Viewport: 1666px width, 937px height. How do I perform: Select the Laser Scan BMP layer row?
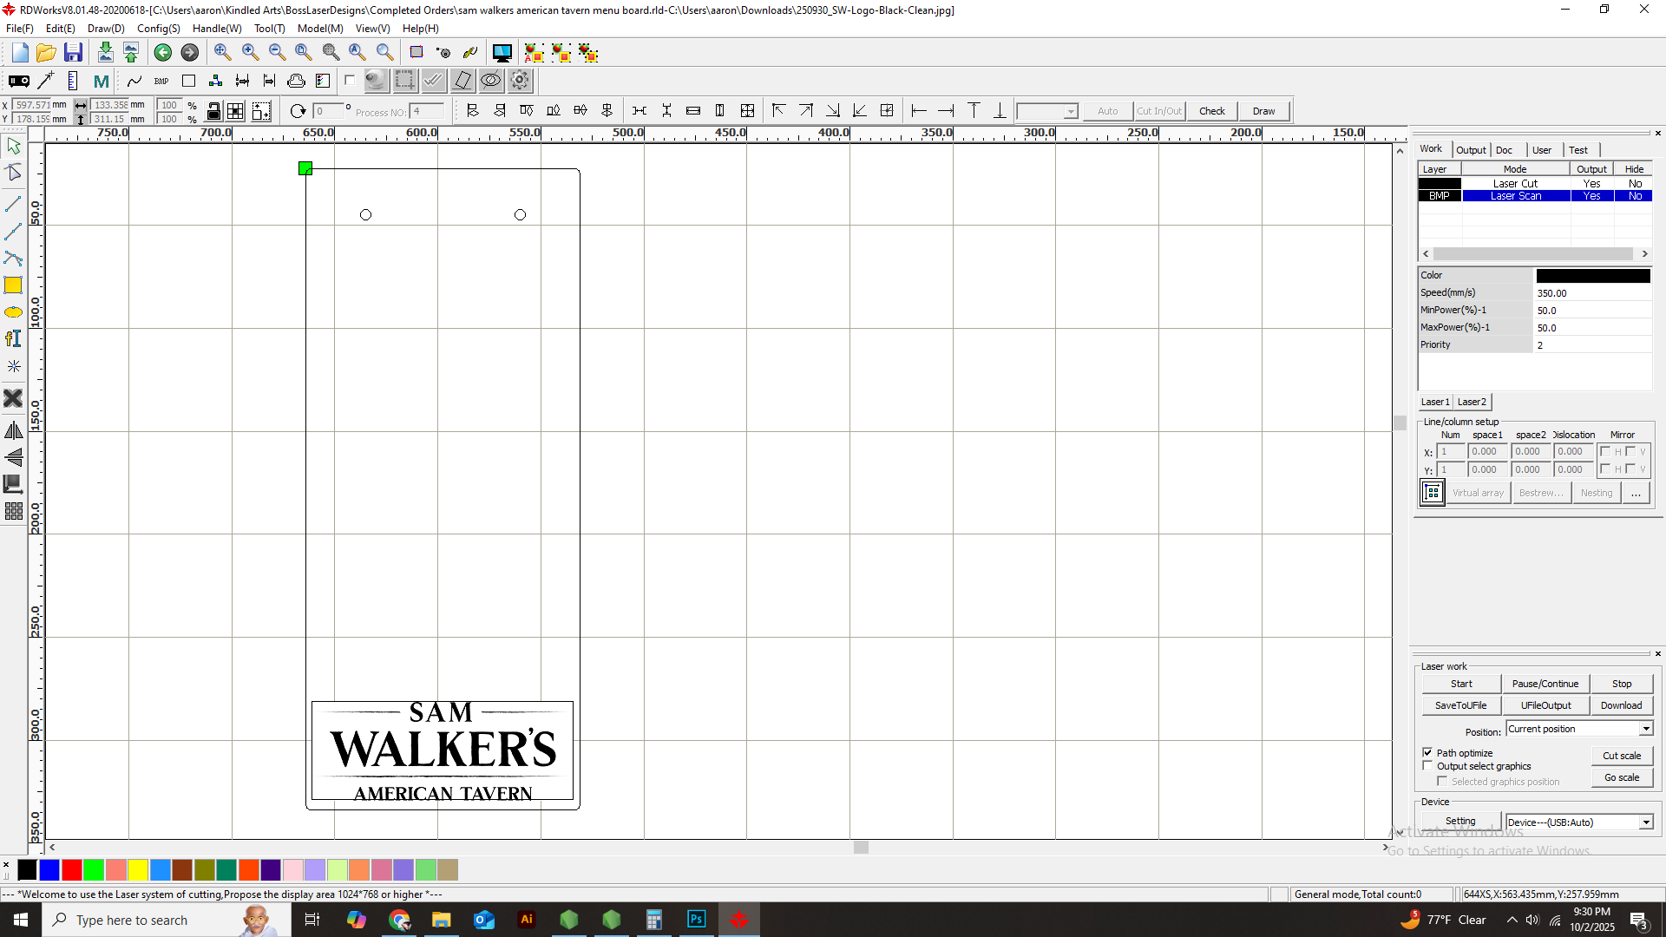[1515, 196]
